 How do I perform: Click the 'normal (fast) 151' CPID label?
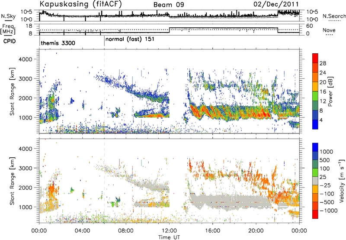pos(130,39)
